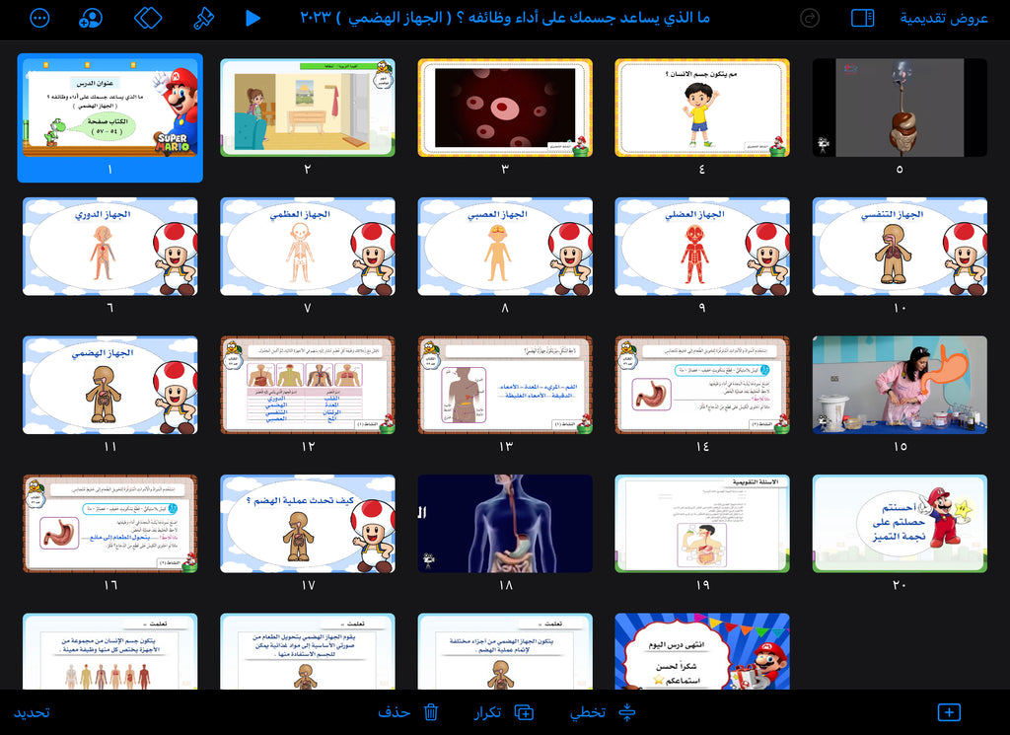The height and width of the screenshot is (735, 1010).
Task: Select slide ٦ الجهاز الدوري thumbnail
Action: (x=110, y=247)
